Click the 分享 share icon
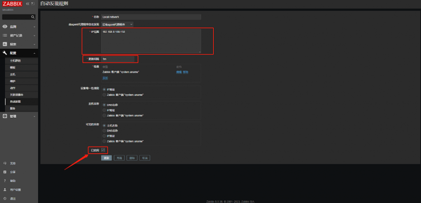The height and width of the screenshot is (203, 421). (5, 172)
